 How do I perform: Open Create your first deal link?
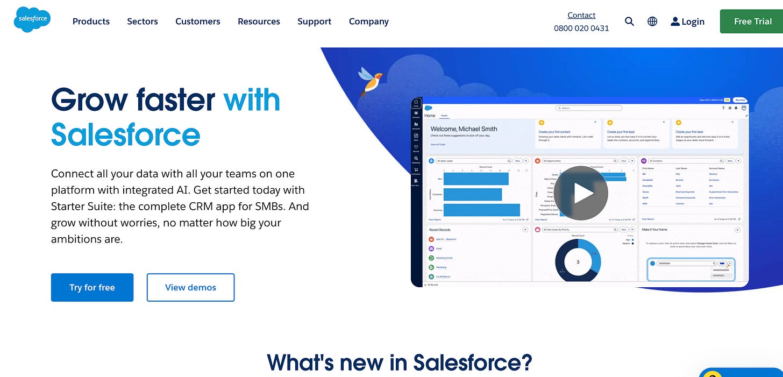pyautogui.click(x=689, y=132)
